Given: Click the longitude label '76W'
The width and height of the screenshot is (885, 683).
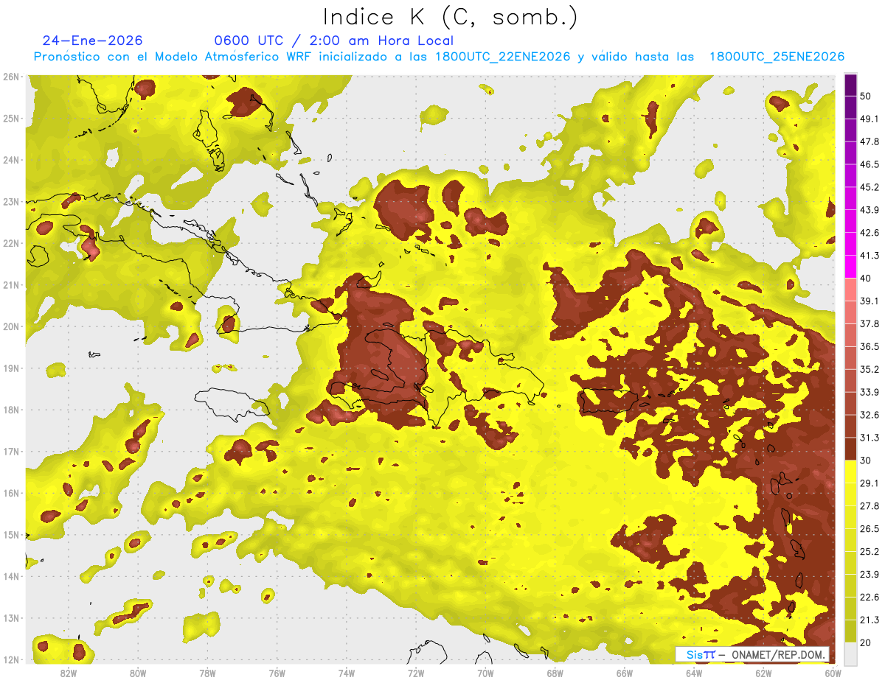Looking at the screenshot, I should click(277, 673).
